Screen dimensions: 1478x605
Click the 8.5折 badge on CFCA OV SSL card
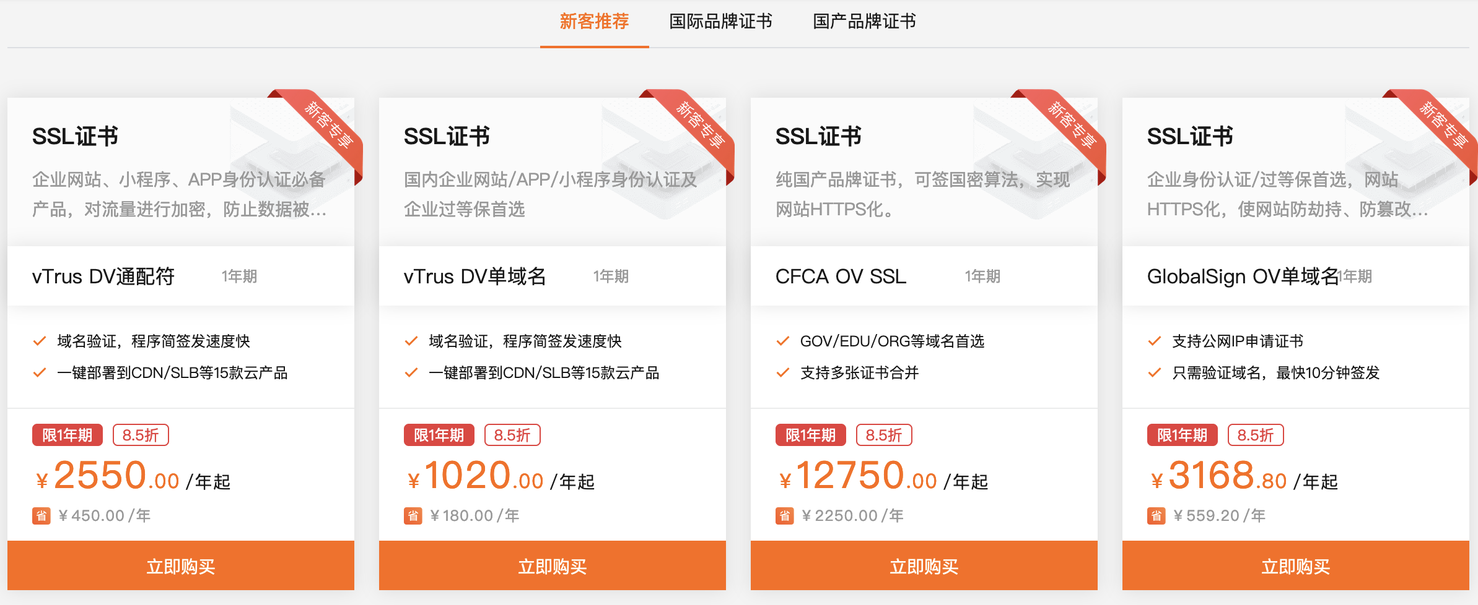884,435
